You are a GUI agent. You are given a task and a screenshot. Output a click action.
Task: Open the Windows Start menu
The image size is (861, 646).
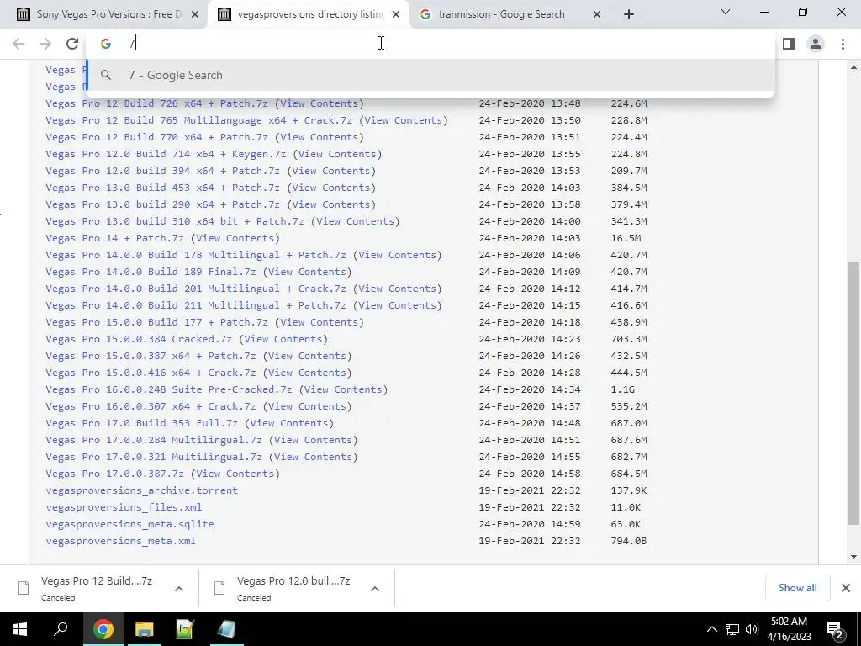(x=20, y=629)
